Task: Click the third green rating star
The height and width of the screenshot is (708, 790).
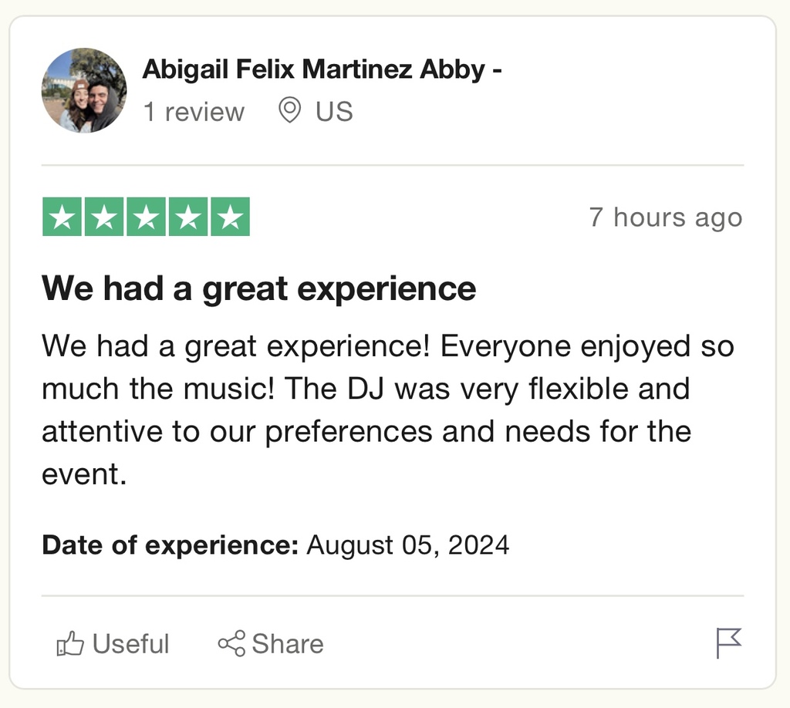Action: 146,217
